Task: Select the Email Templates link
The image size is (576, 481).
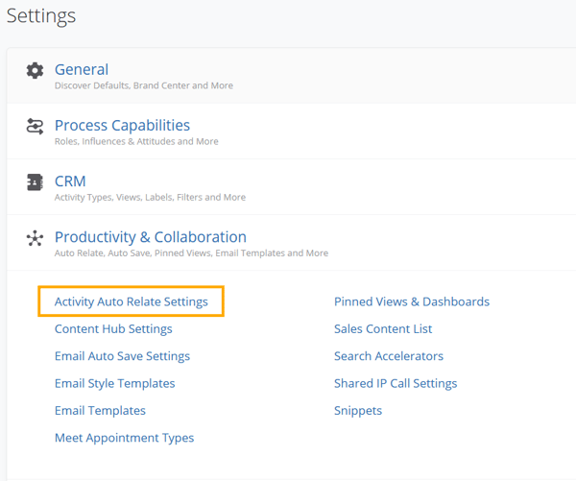Action: click(x=100, y=411)
